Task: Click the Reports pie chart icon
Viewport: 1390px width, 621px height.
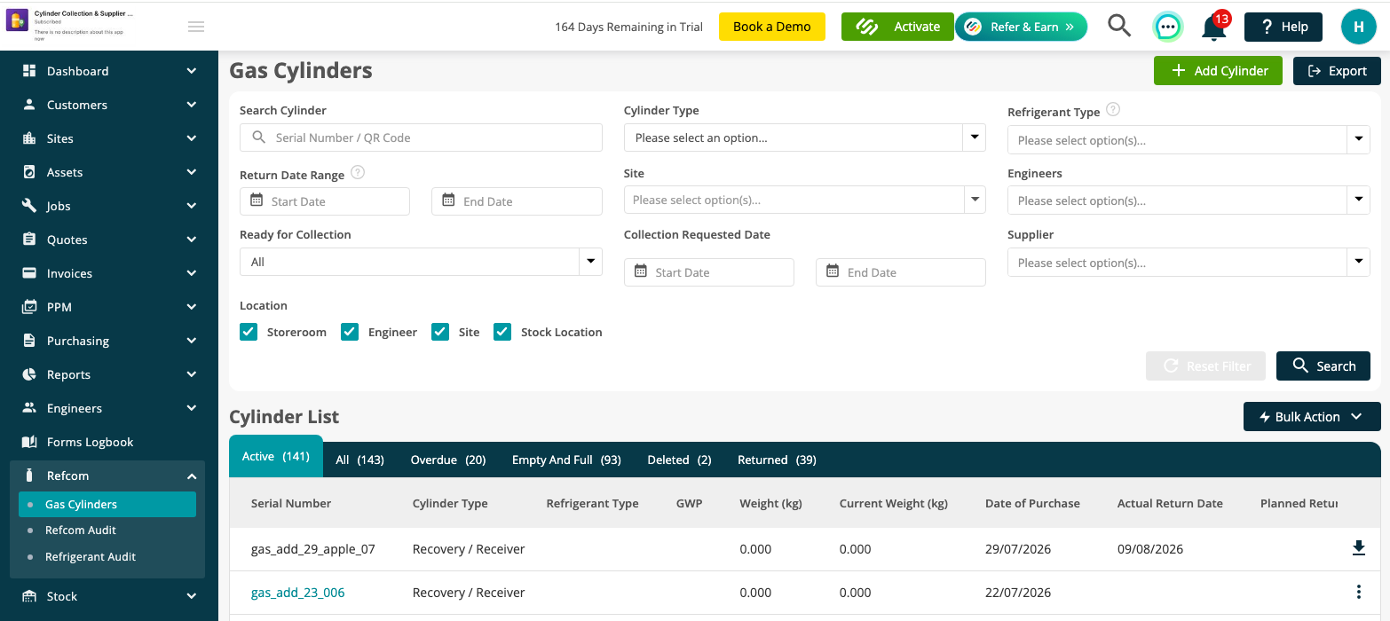Action: [x=29, y=374]
